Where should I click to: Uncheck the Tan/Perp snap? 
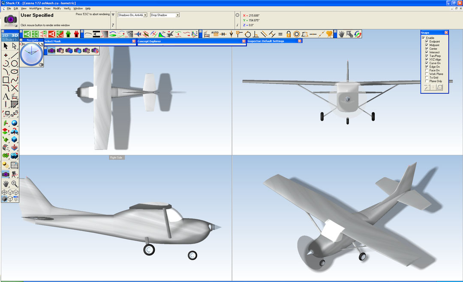[427, 56]
